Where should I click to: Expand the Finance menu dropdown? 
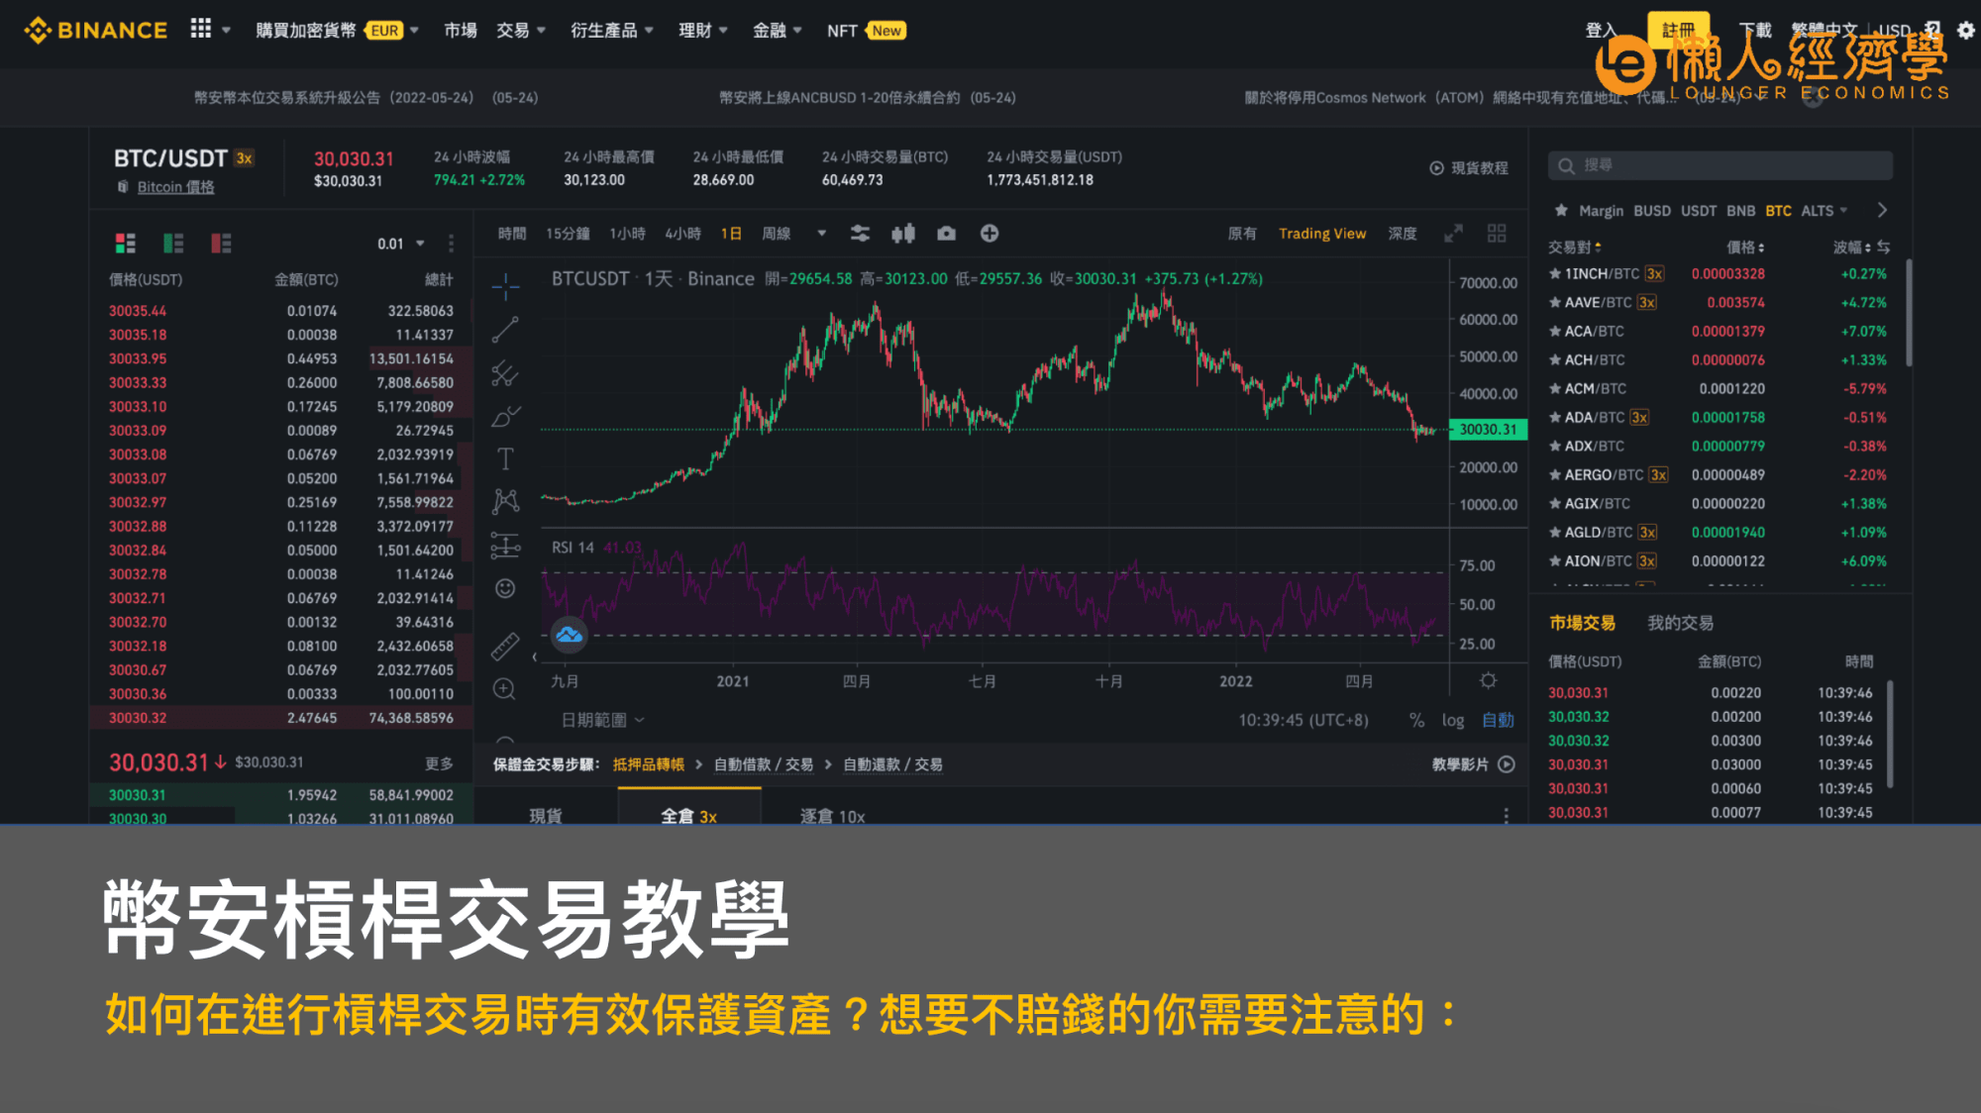(x=777, y=30)
